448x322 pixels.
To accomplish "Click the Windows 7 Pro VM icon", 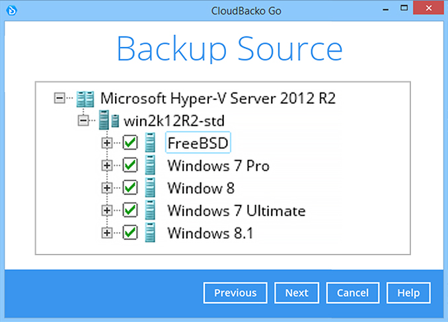I will pyautogui.click(x=150, y=165).
